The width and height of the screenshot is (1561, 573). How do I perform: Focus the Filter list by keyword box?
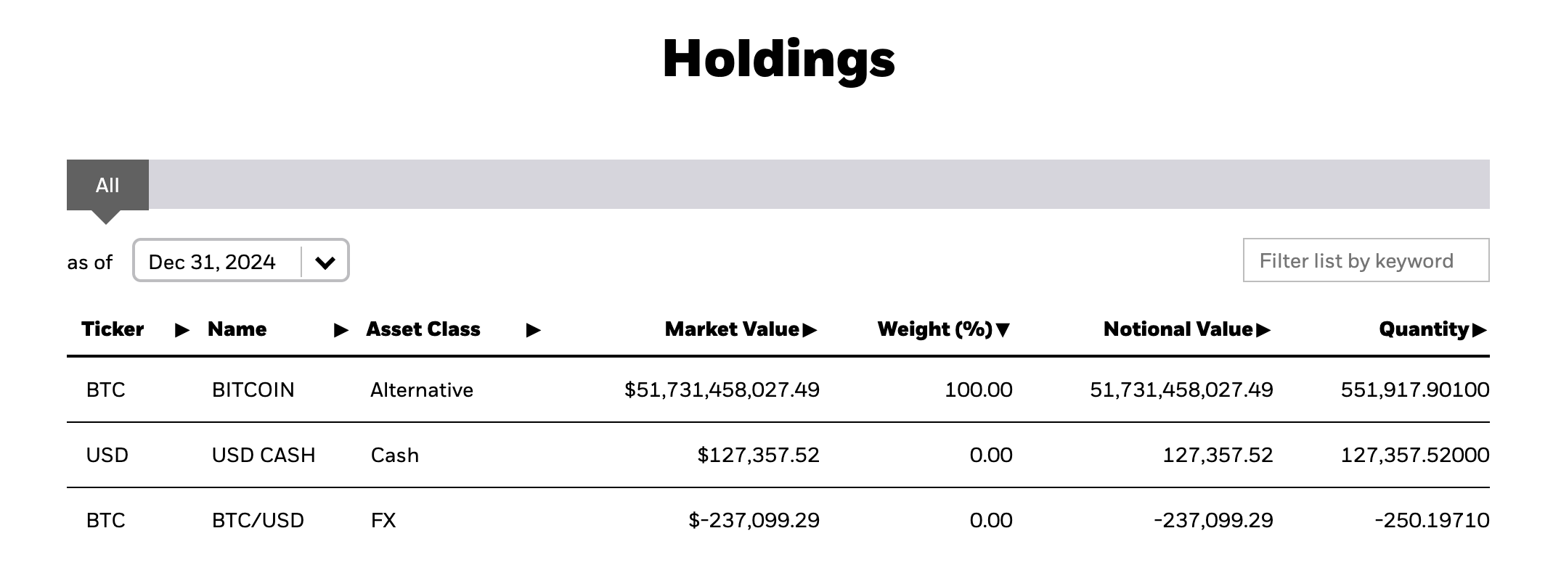coord(1365,260)
